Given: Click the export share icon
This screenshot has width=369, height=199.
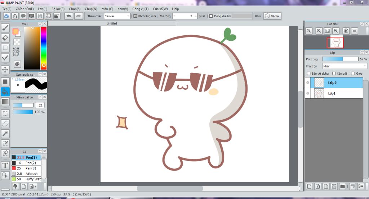Looking at the screenshot, I should point(15,16).
